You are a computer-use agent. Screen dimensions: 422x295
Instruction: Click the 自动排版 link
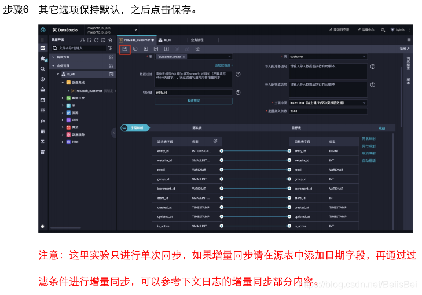[369, 161]
